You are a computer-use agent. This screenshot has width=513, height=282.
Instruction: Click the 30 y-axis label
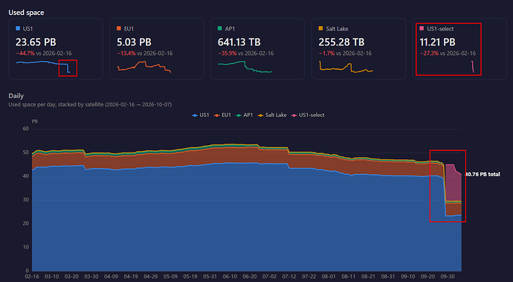coord(26,200)
